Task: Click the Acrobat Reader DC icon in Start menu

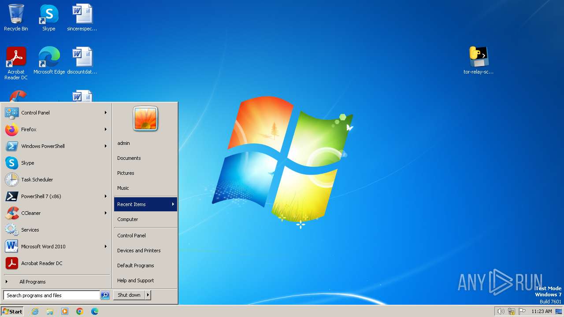Action: (x=11, y=263)
